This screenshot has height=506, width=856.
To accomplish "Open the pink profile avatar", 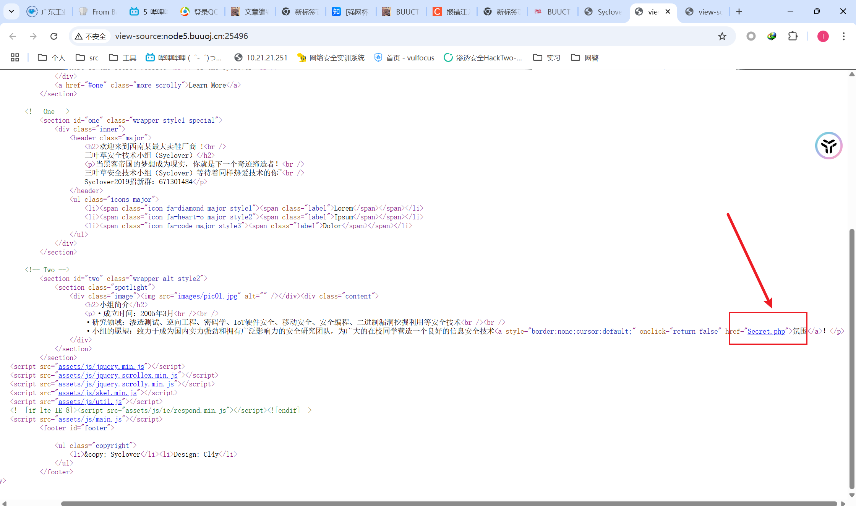I will point(823,36).
